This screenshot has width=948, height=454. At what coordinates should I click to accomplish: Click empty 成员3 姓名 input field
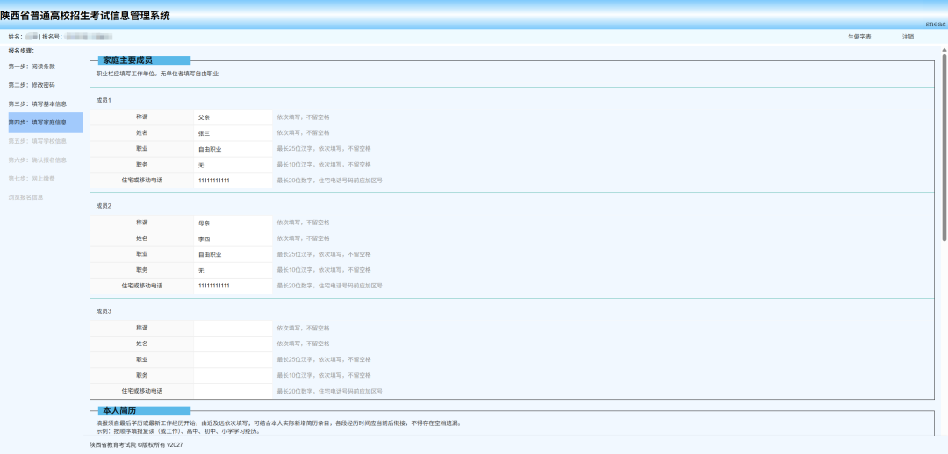tap(233, 344)
